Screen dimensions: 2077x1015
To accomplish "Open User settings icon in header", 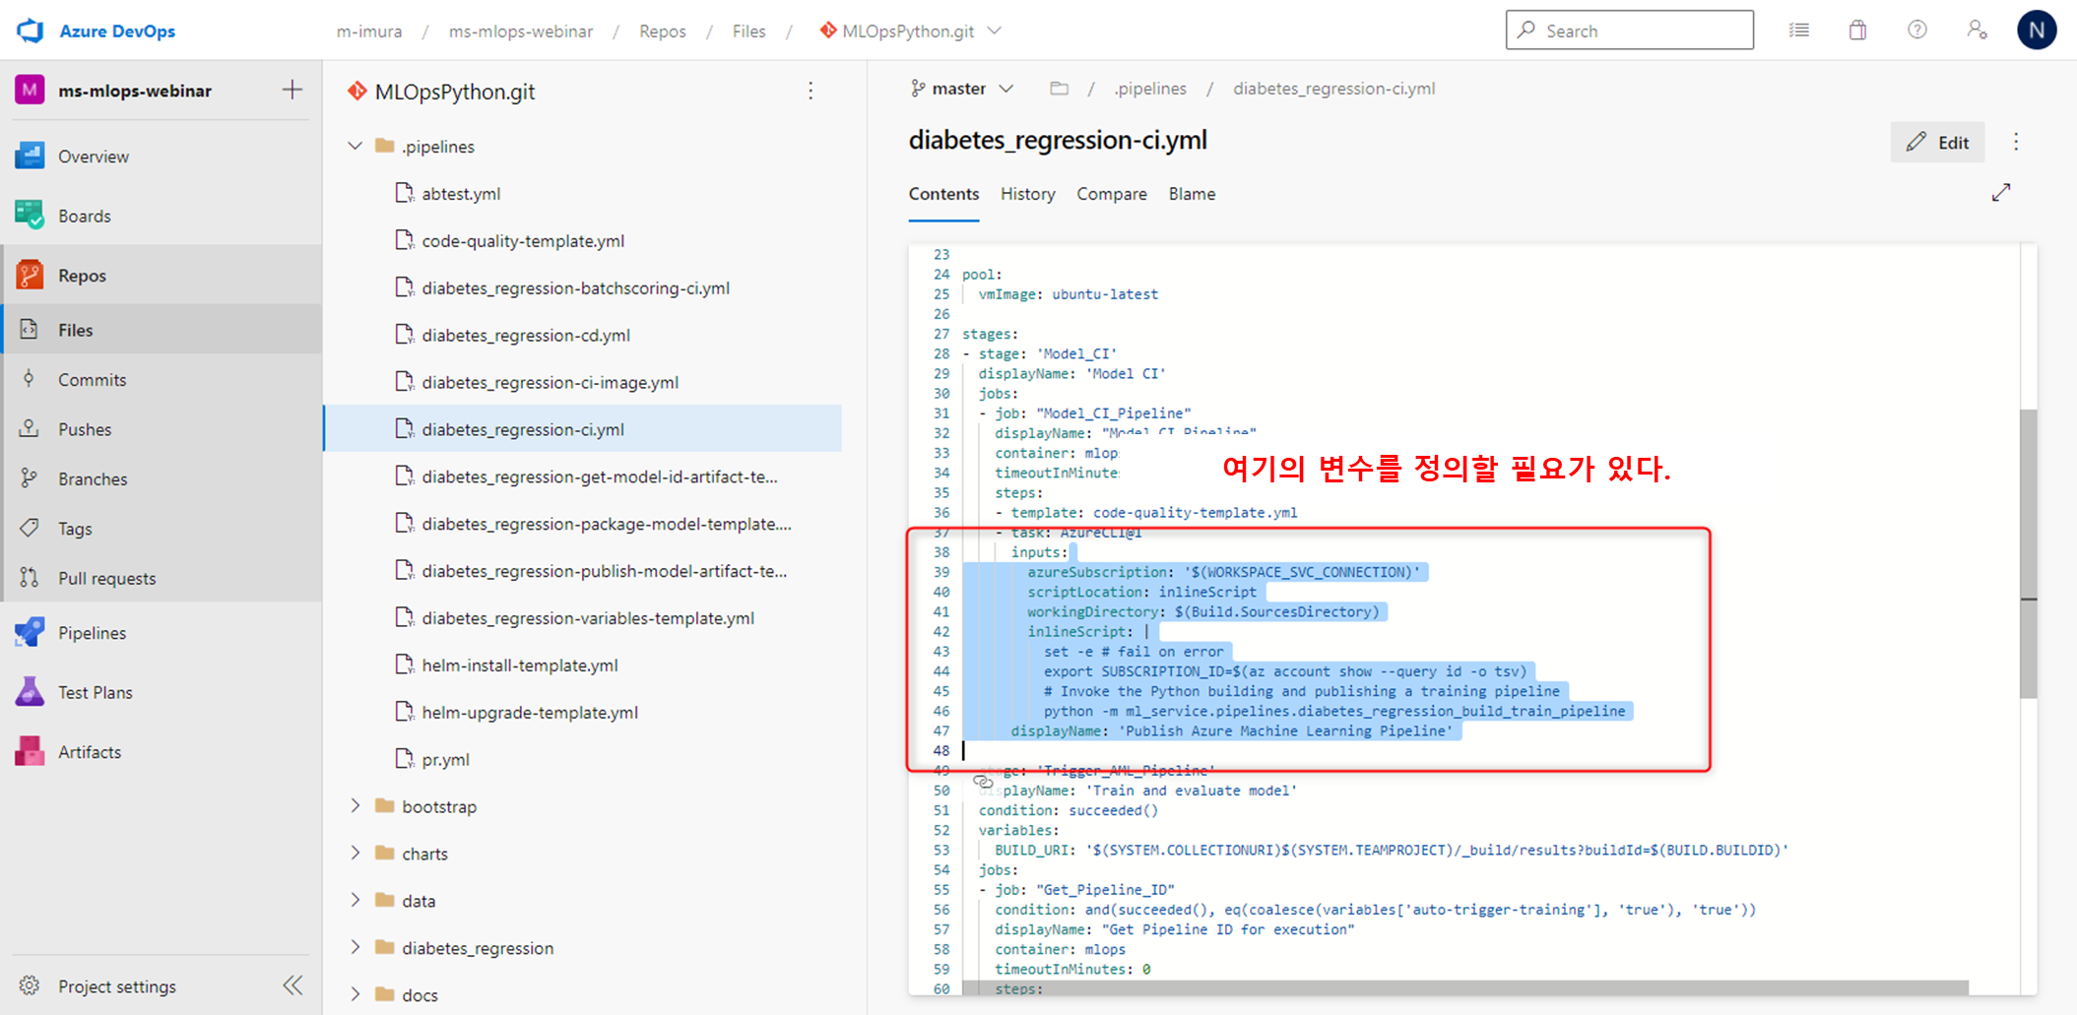I will click(1977, 31).
